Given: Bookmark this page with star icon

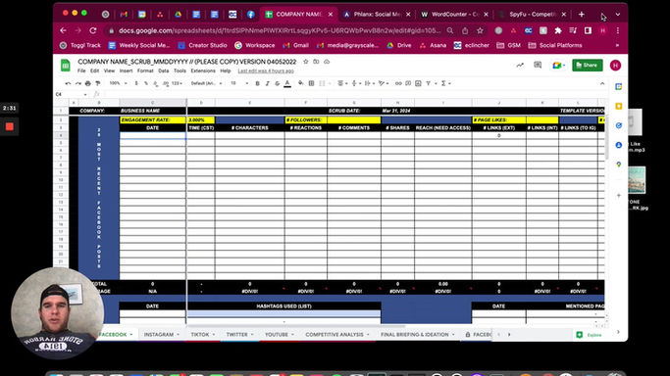Looking at the screenshot, I should [x=481, y=30].
